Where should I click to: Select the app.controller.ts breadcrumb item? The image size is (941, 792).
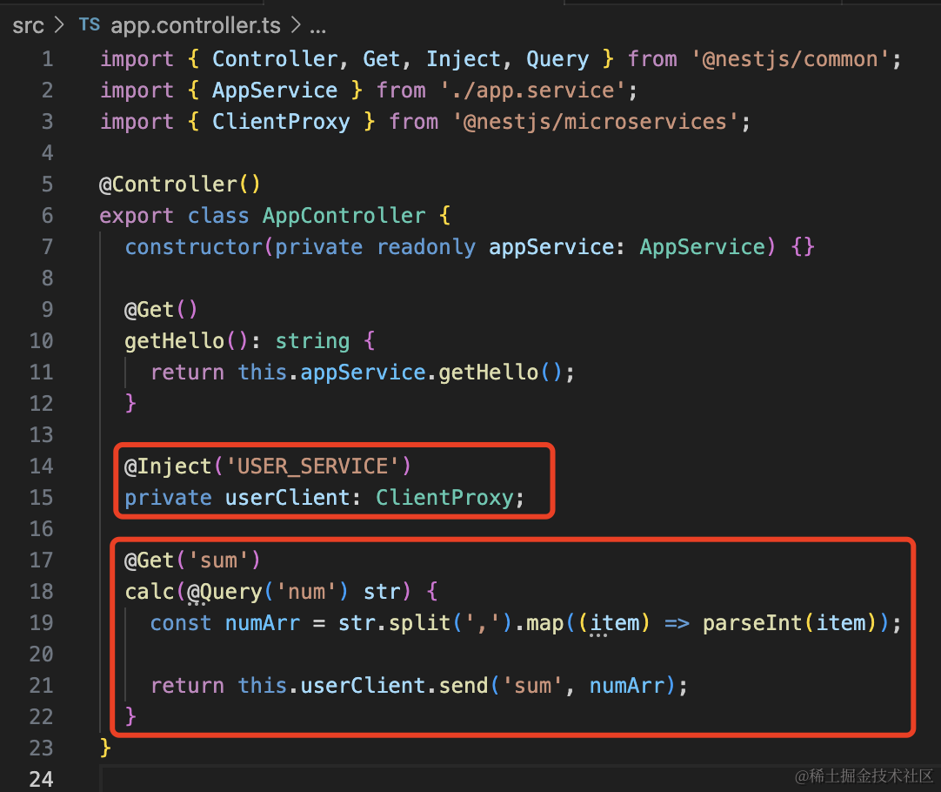(x=196, y=25)
